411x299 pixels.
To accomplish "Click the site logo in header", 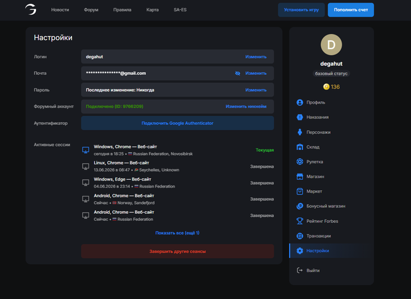I will (31, 10).
